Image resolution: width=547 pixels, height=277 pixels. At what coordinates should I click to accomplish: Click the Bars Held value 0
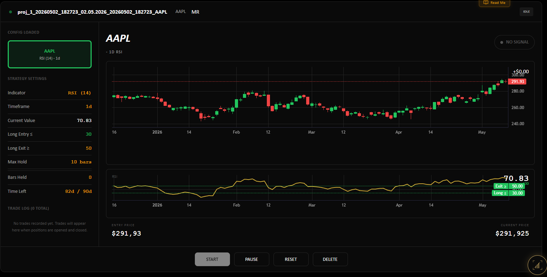(90, 177)
